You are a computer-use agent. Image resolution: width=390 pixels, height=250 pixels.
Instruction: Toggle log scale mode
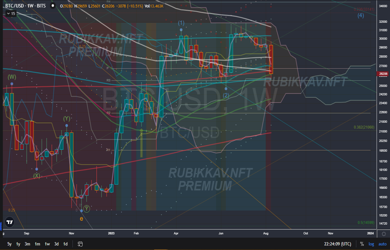pos(371,244)
